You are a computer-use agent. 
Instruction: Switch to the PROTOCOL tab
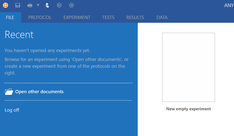click(40, 17)
